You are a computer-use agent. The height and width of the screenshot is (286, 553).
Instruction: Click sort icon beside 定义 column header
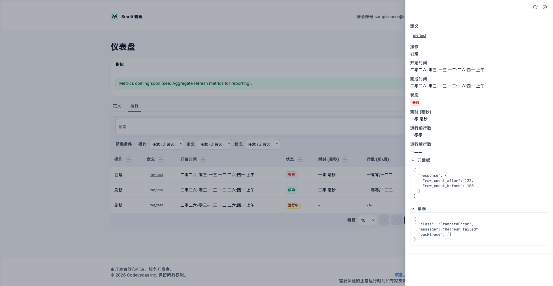click(x=161, y=160)
